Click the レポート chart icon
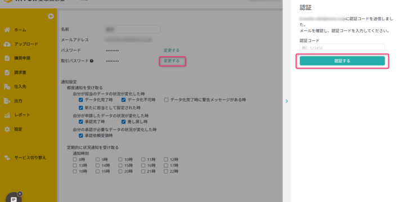Viewport: 405px width, 202px height. point(7,115)
